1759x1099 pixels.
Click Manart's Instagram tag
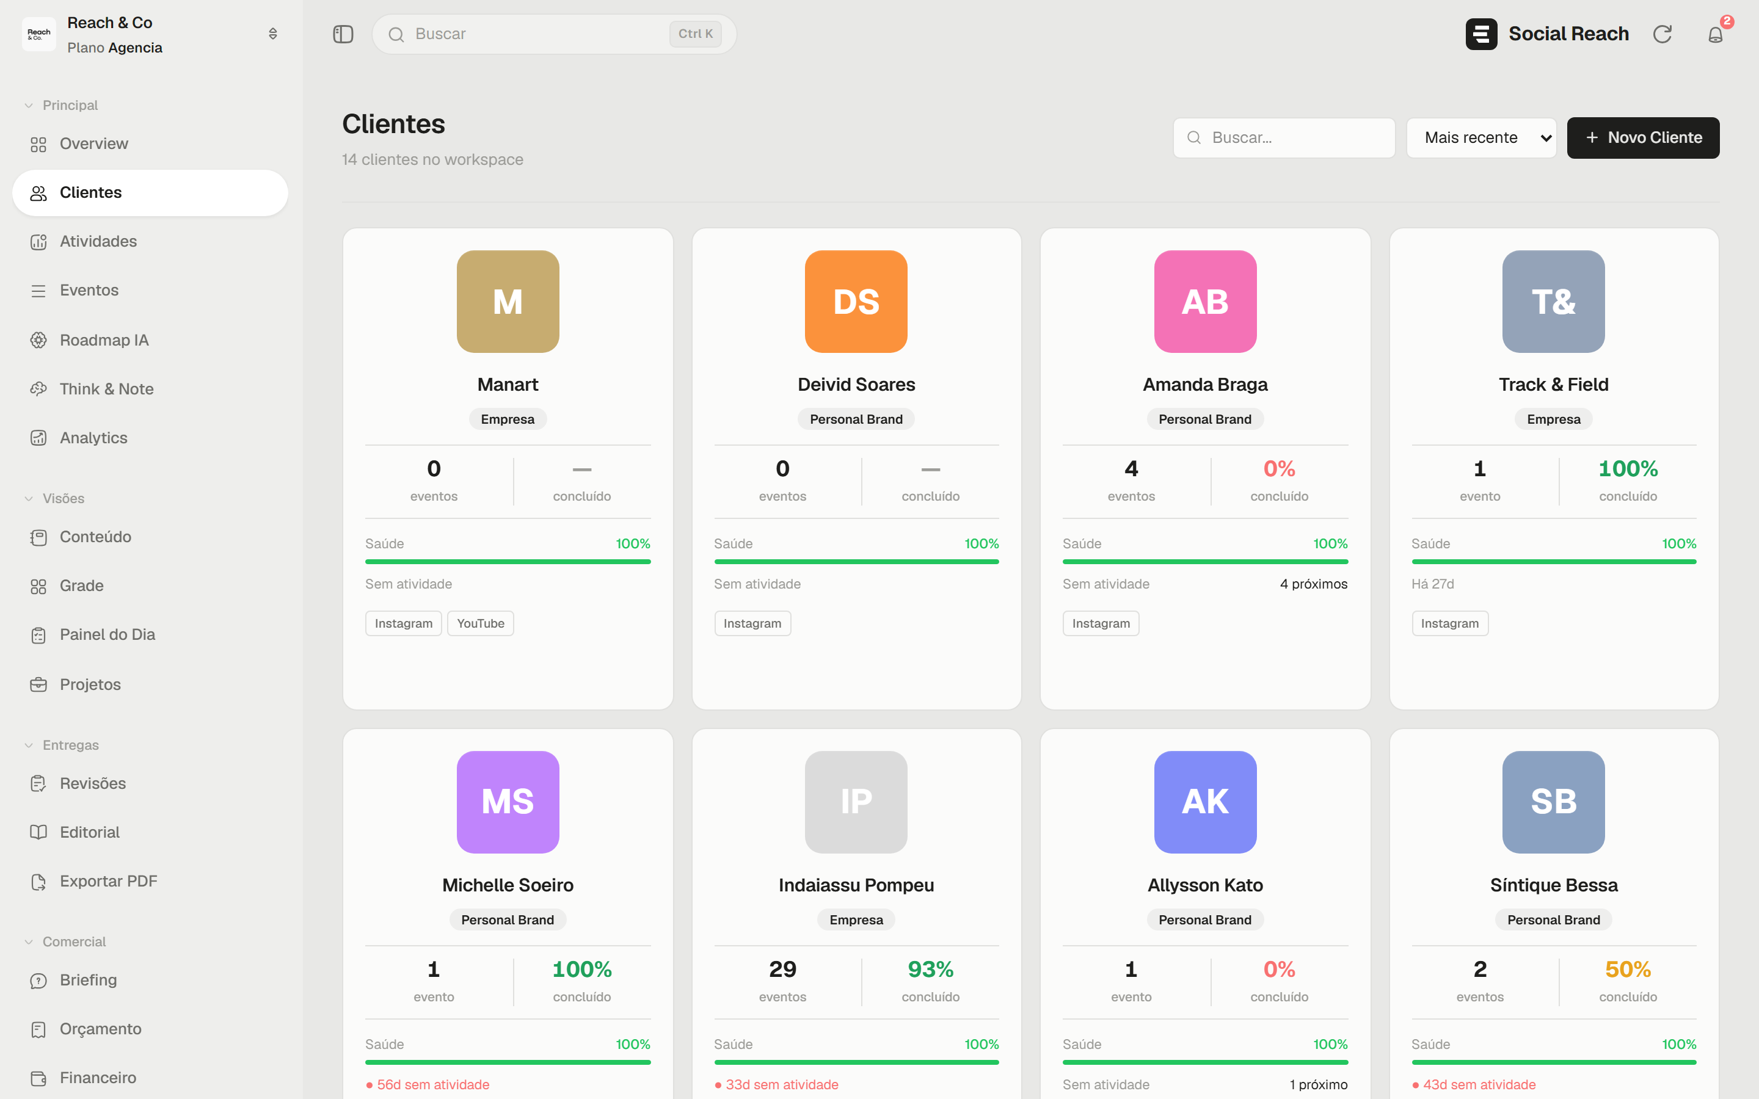[403, 623]
